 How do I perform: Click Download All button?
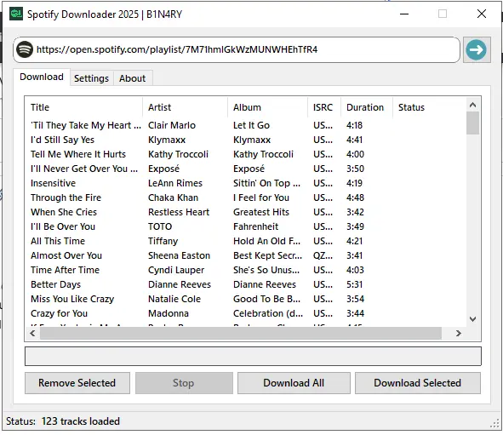[x=294, y=383]
